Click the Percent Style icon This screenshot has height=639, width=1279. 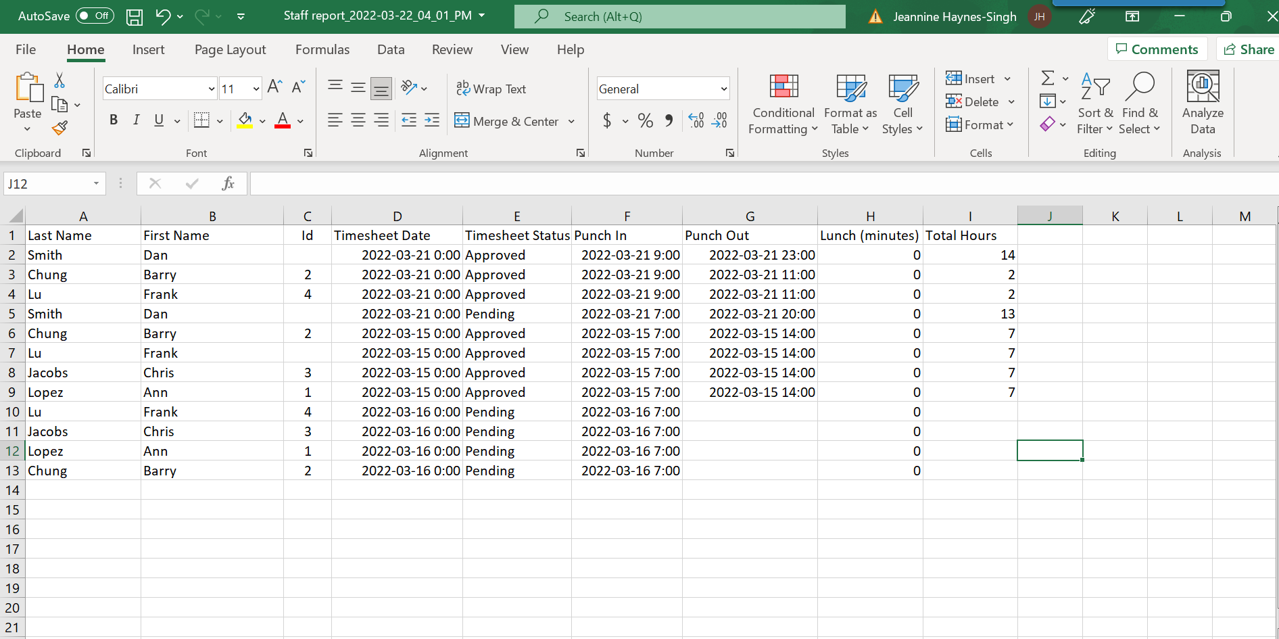coord(645,121)
